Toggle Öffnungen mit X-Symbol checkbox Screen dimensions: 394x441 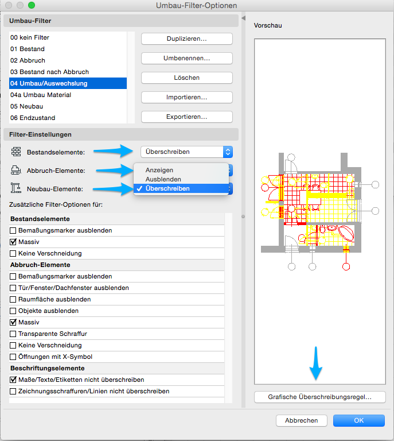(13, 357)
